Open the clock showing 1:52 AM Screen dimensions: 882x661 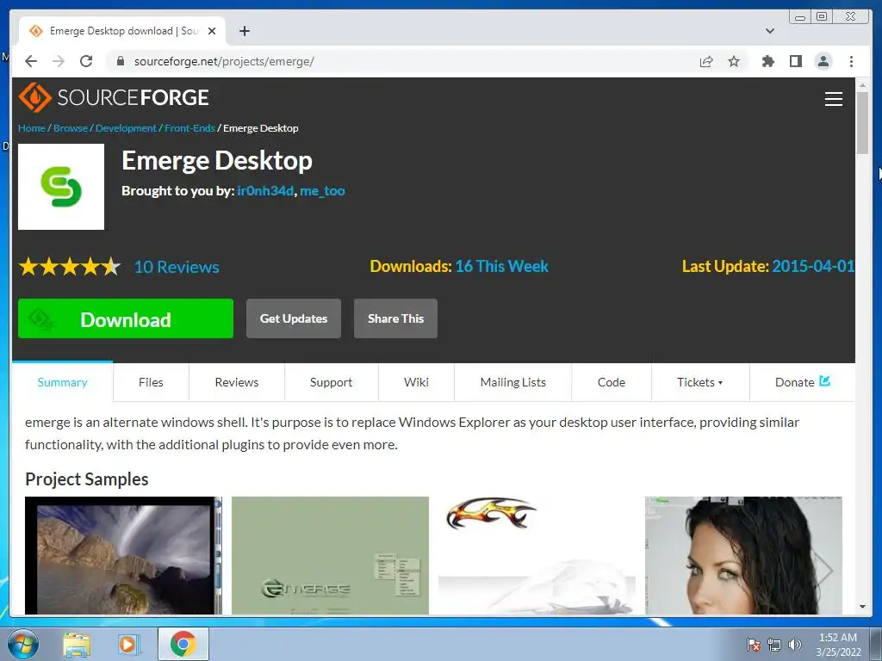[838, 644]
